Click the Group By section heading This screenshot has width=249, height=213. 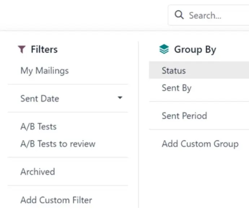pyautogui.click(x=195, y=49)
